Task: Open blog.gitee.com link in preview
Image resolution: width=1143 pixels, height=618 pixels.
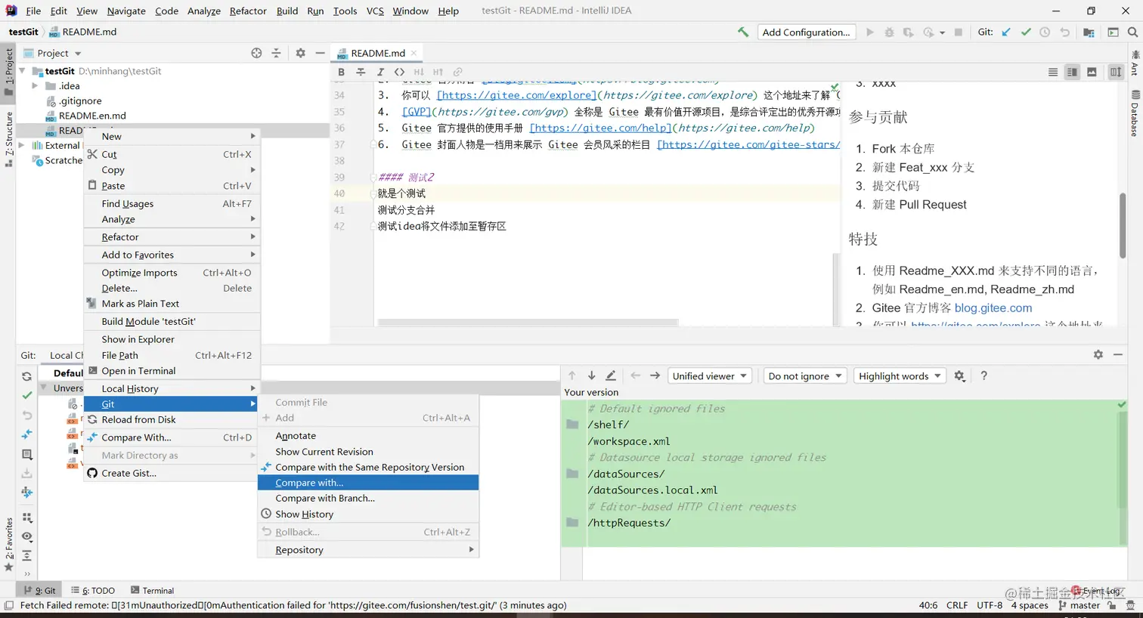Action: pos(993,307)
